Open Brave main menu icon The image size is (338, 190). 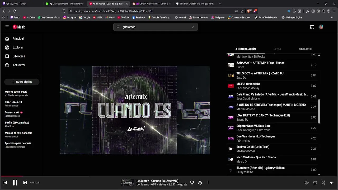tap(334, 11)
